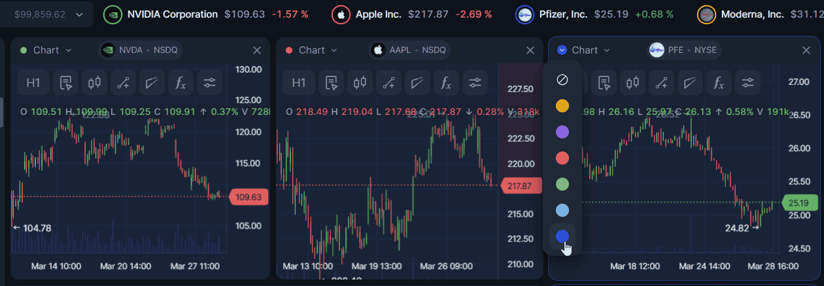Expand the Chart dropdown in NVDA panel

(52, 50)
